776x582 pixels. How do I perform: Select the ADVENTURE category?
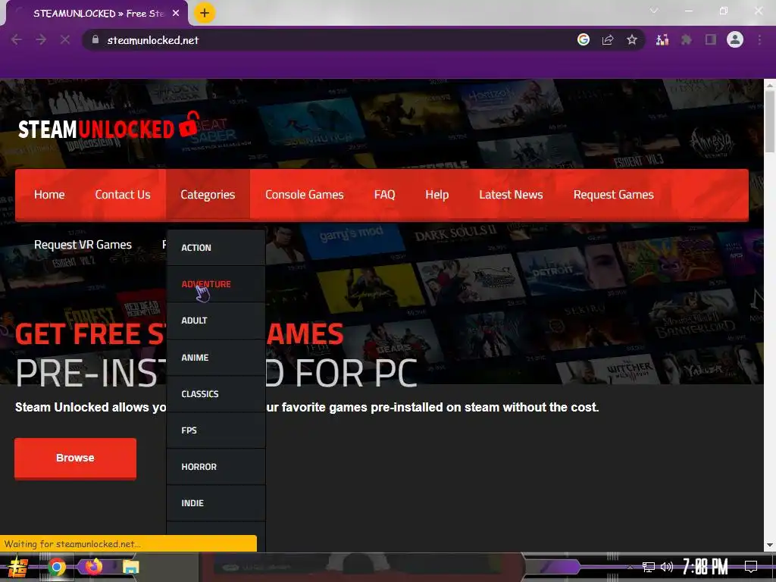[x=216, y=284]
